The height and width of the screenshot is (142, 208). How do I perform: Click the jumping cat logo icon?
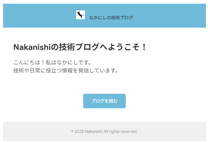[x=80, y=15]
